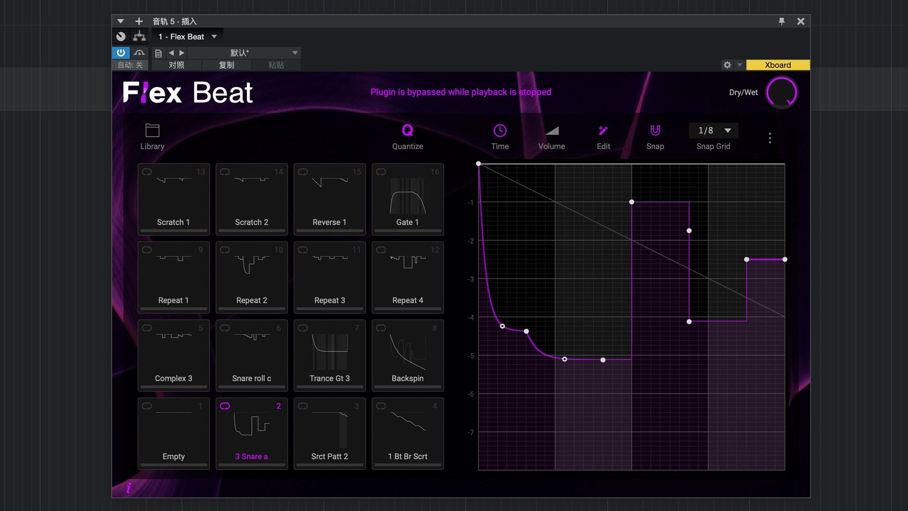Toggle the plugin power button
Image resolution: width=908 pixels, height=511 pixels.
pyautogui.click(x=121, y=53)
